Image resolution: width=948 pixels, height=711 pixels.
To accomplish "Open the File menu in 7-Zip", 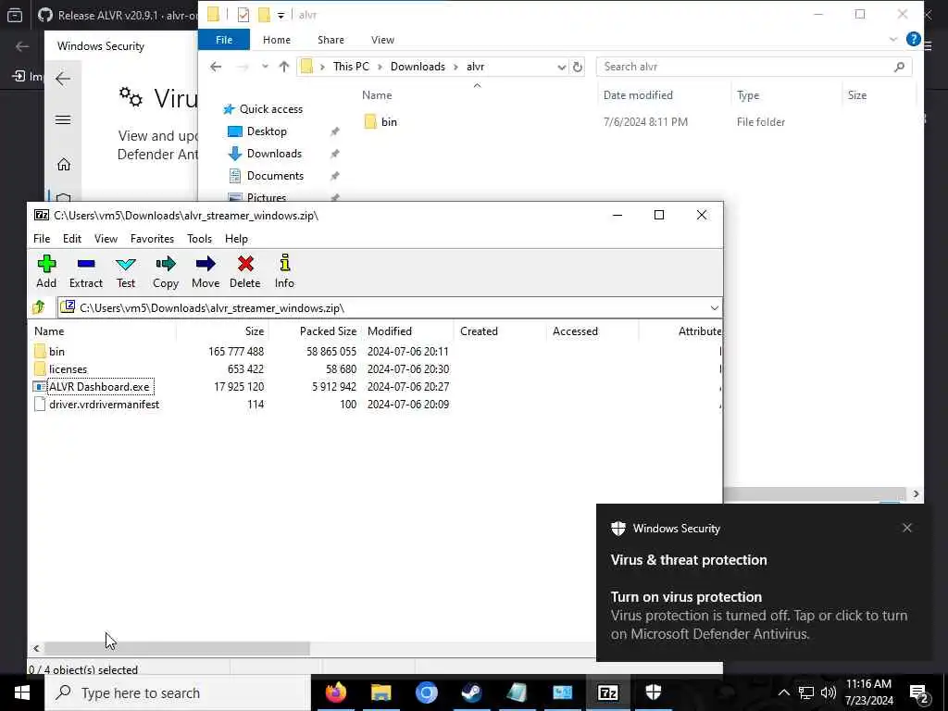I will click(x=42, y=239).
